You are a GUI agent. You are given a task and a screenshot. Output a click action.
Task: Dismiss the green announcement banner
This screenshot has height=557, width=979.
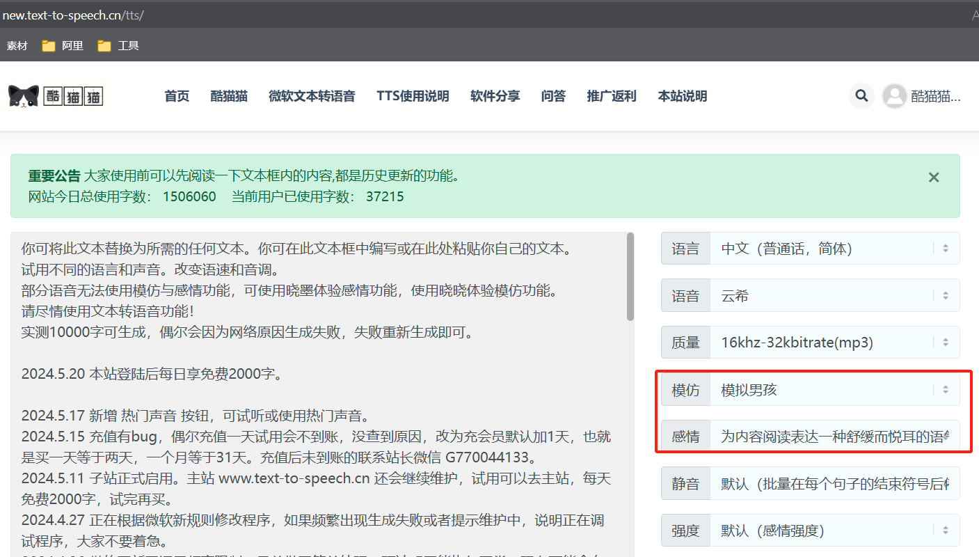tap(934, 178)
